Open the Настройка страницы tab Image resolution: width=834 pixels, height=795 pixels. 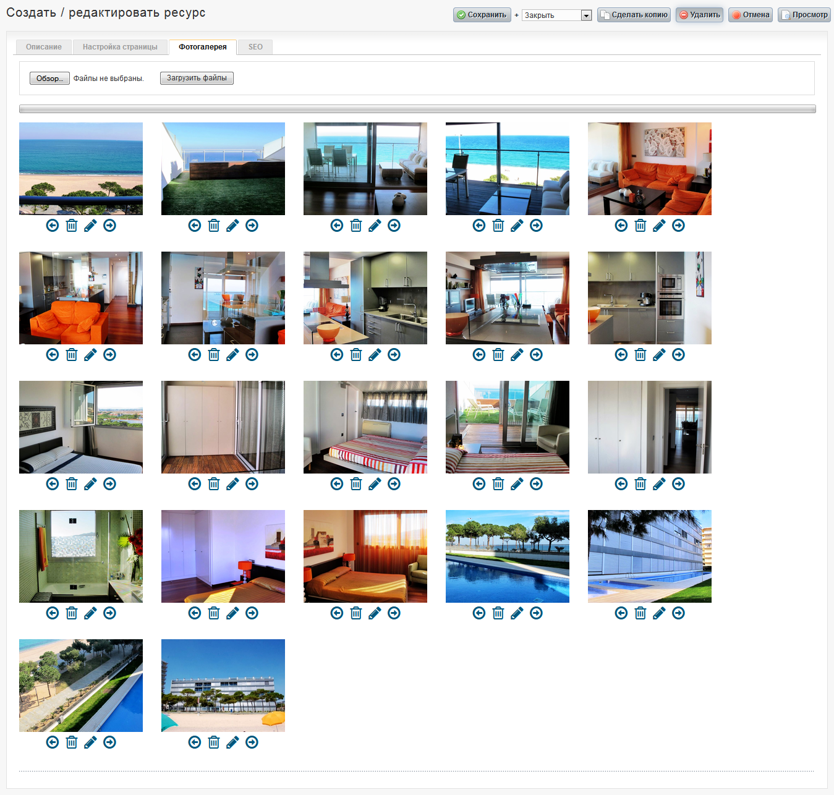[120, 47]
